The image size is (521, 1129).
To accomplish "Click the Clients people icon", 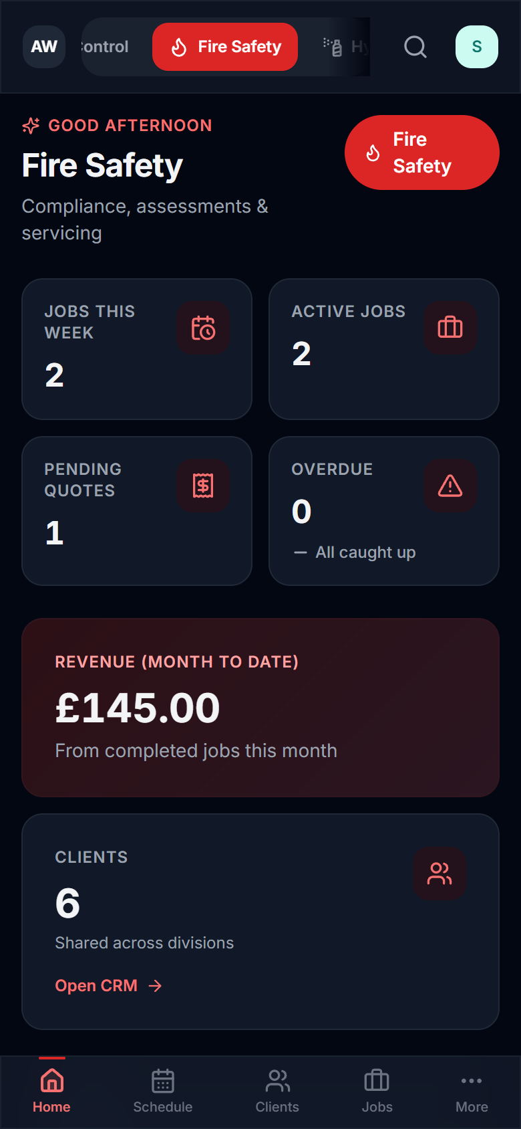I will (439, 874).
